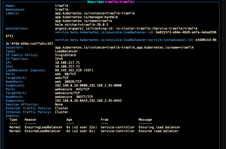Click the Message column header
Screen dimensions: 226x149
tap(145, 120)
